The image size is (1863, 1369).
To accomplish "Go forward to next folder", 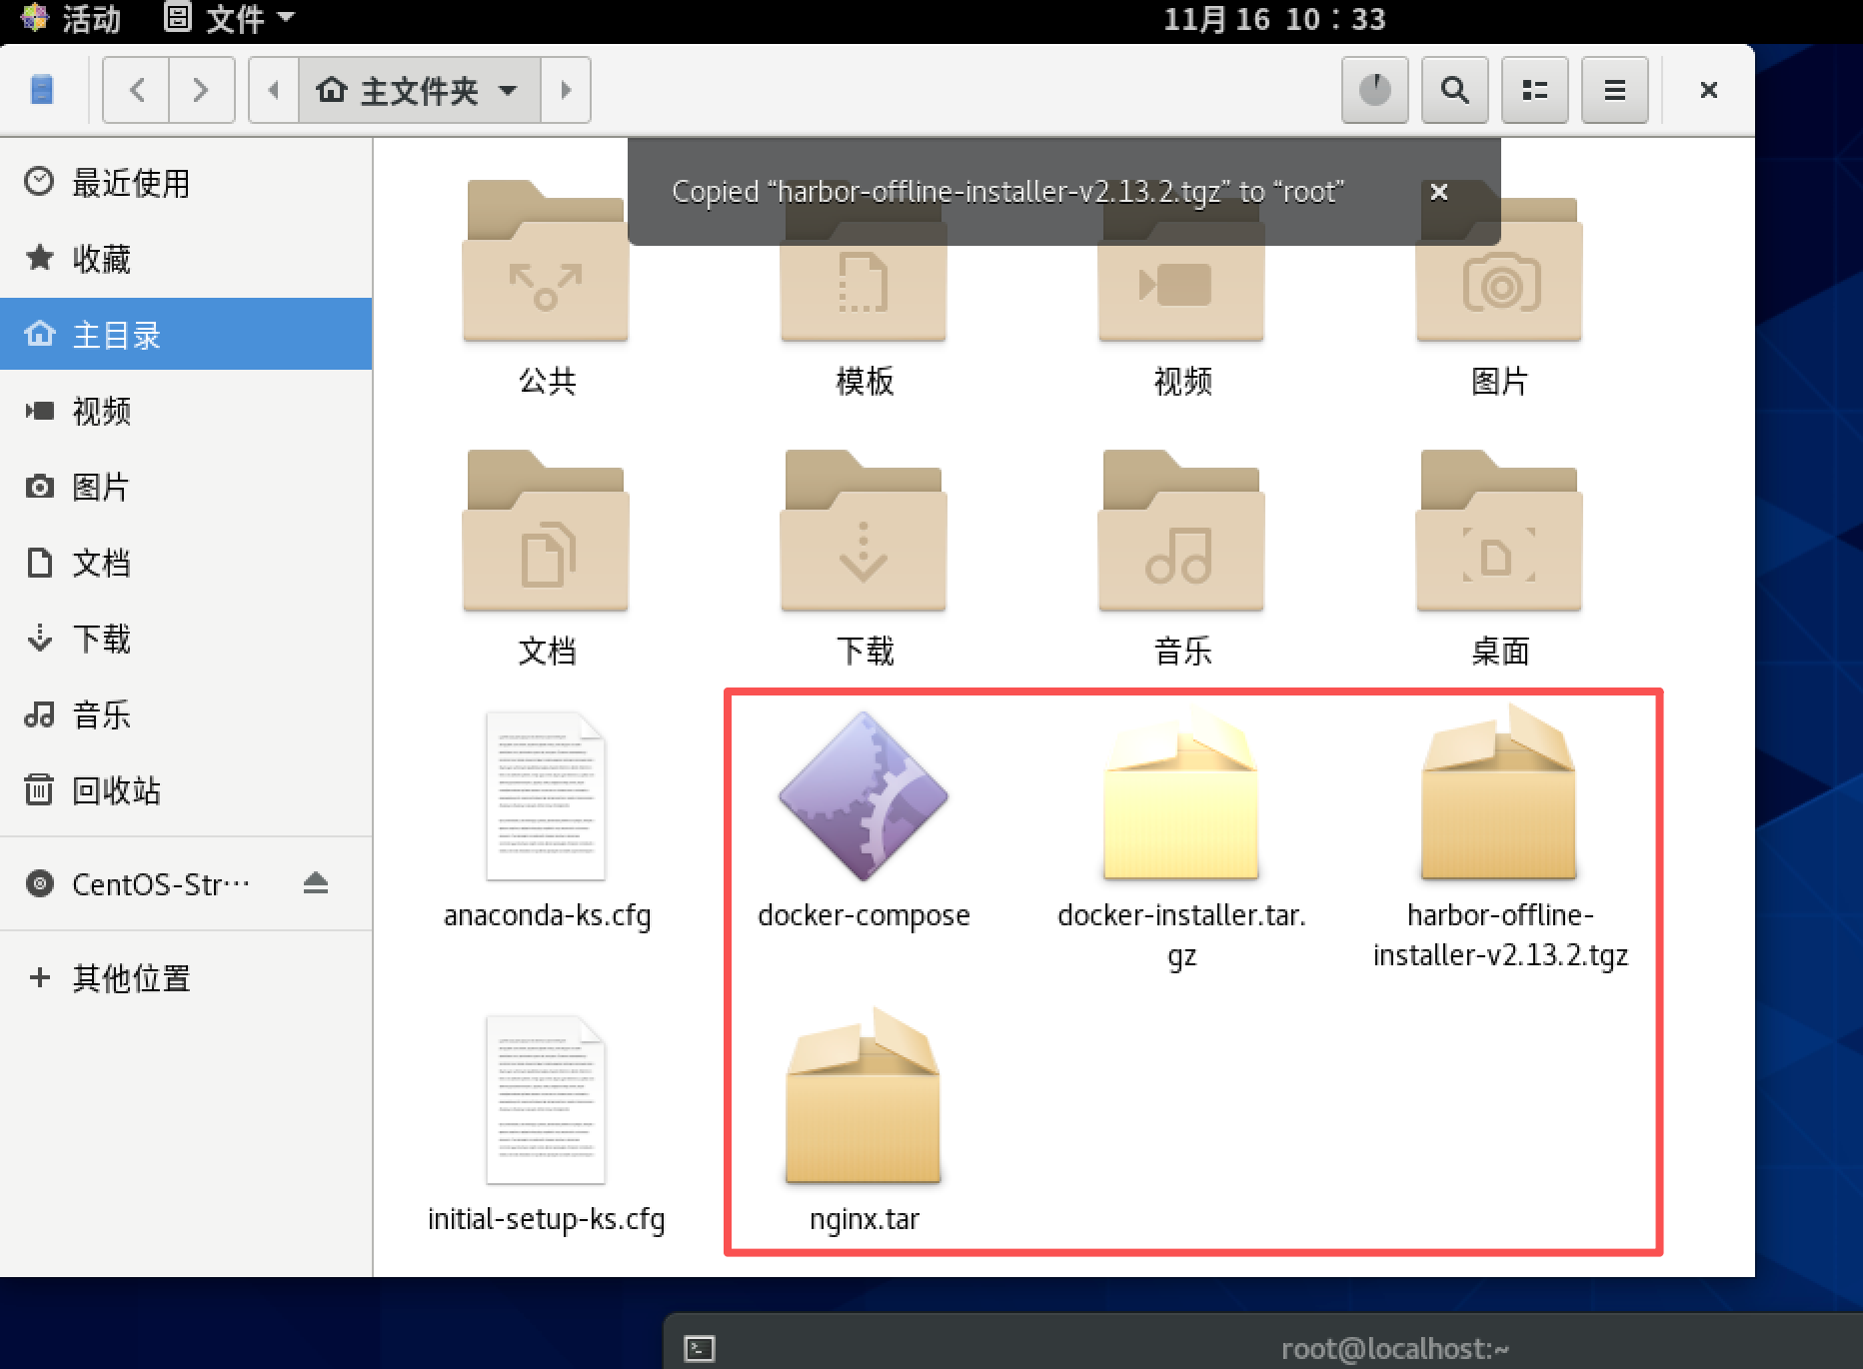I will [201, 90].
